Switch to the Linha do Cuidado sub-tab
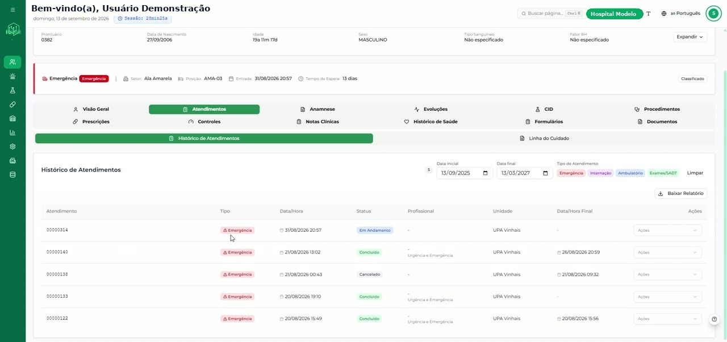The height and width of the screenshot is (342, 727). click(544, 138)
